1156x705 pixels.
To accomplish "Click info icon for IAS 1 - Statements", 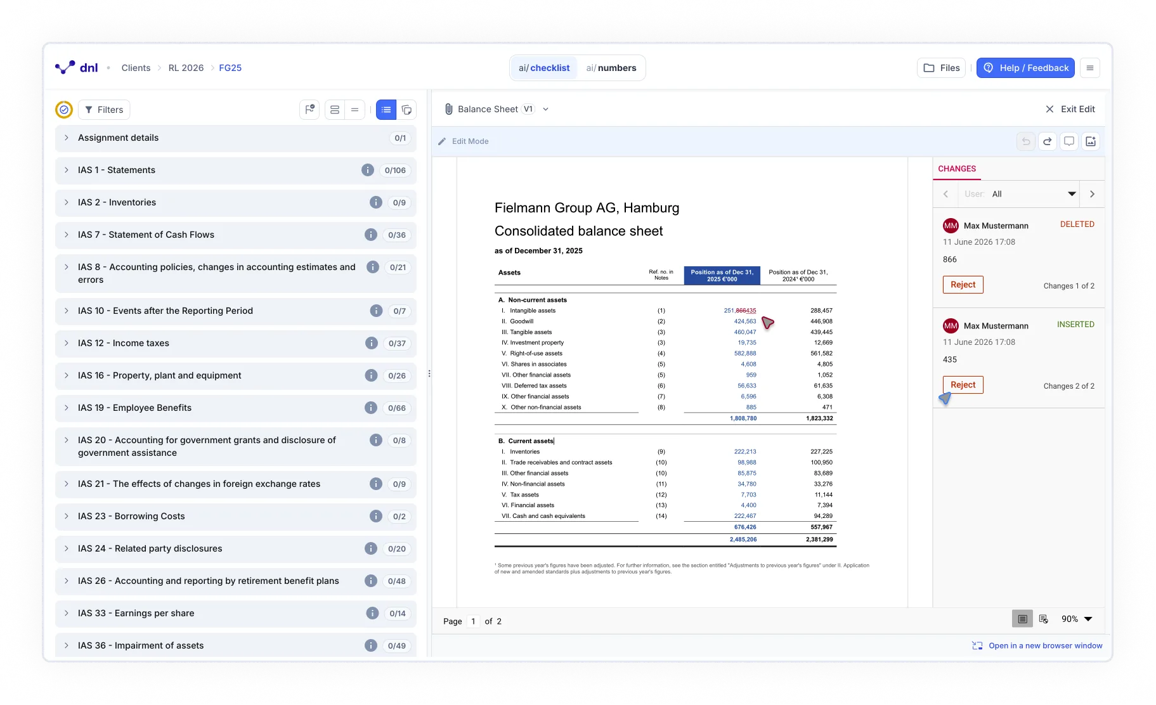I will click(368, 170).
